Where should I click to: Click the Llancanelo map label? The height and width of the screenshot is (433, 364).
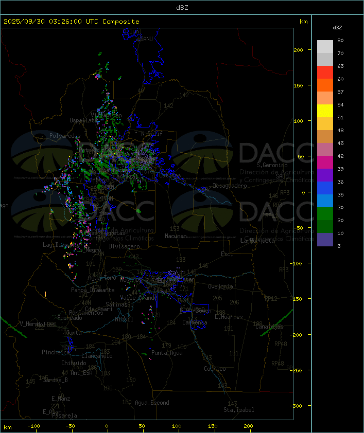coord(97,356)
